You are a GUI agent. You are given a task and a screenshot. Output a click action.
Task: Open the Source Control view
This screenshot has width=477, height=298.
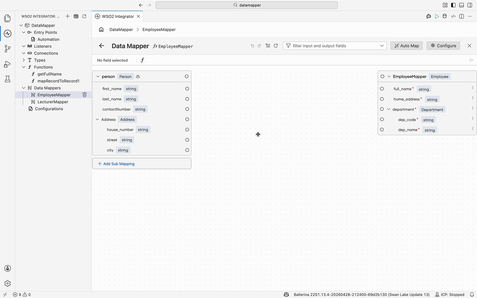7,49
